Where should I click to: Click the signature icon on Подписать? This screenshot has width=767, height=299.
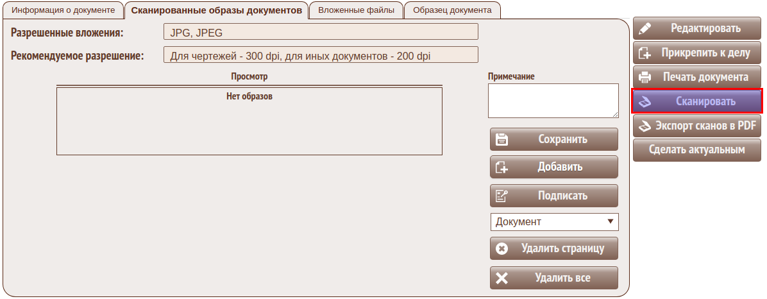(x=502, y=196)
